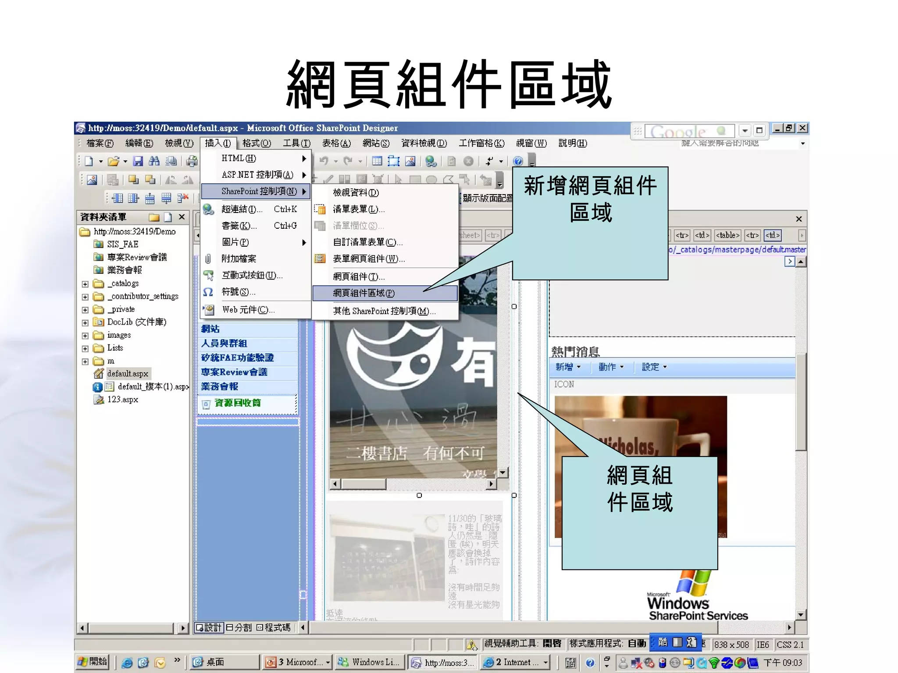Expand the DocLib folder
Screen dimensions: 898x673
point(85,323)
